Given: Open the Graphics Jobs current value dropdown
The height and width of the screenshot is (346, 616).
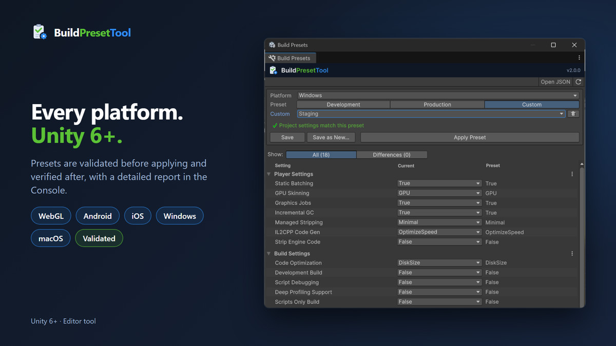Looking at the screenshot, I should click(439, 203).
